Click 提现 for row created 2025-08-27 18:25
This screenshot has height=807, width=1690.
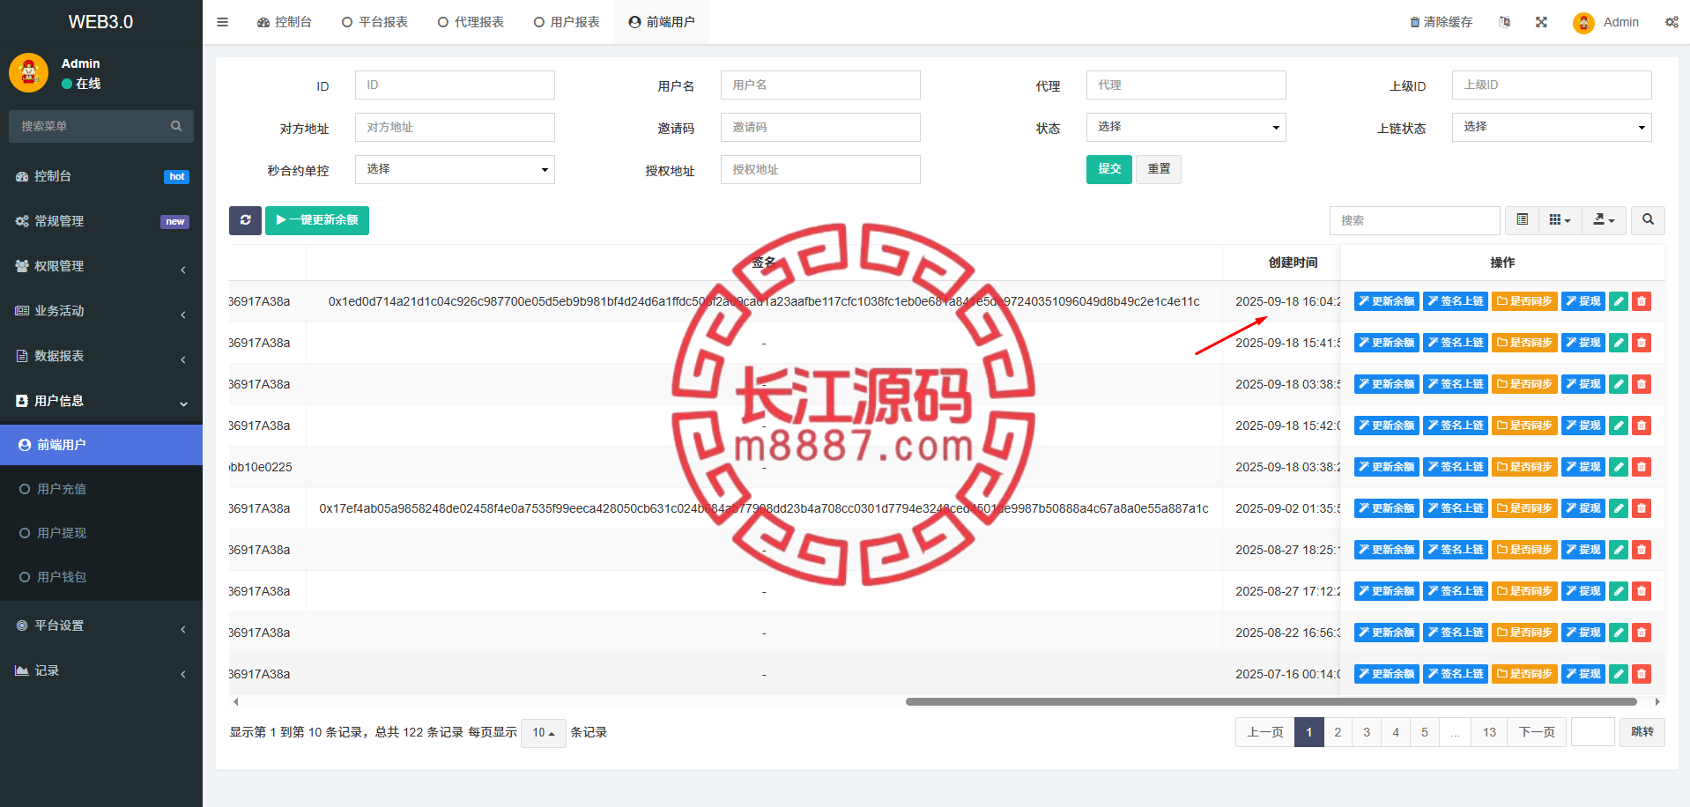pyautogui.click(x=1583, y=550)
